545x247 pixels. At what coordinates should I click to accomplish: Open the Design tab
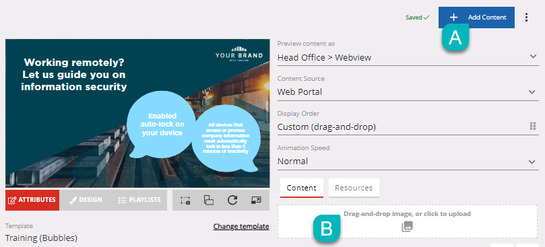86,200
